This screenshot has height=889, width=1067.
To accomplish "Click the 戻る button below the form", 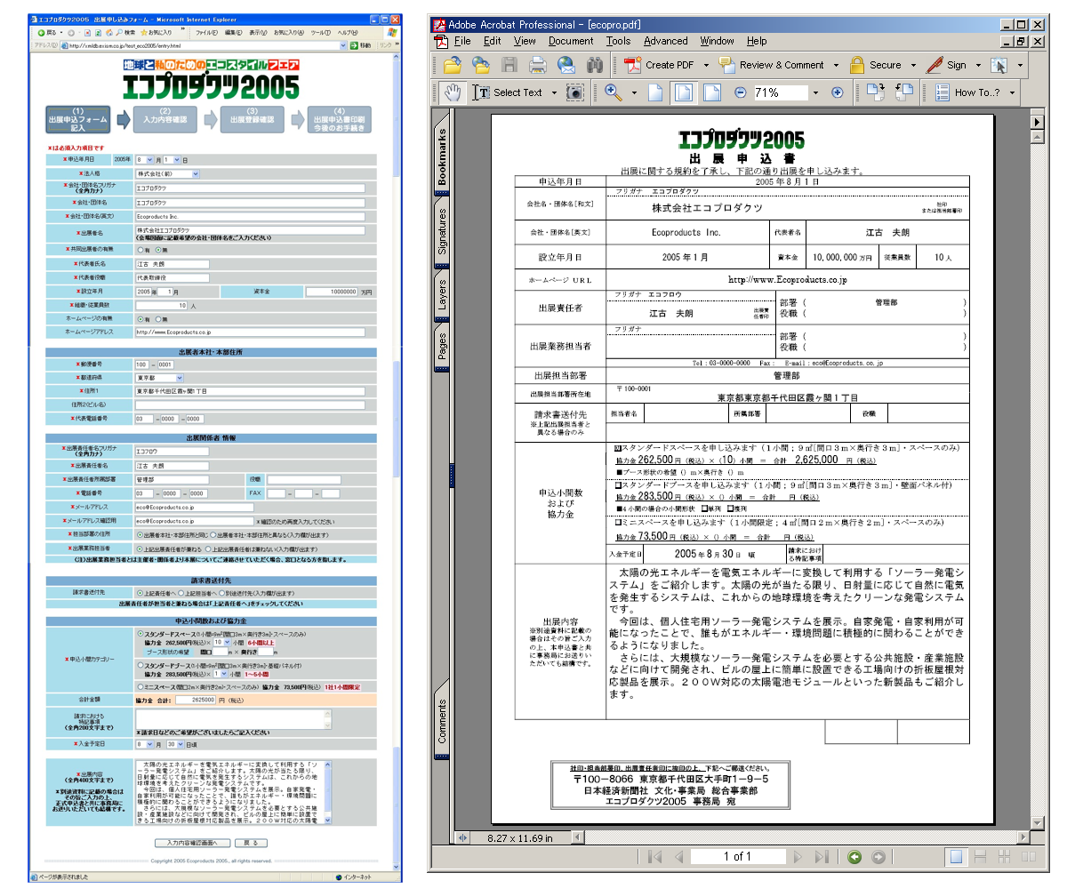I will [251, 842].
